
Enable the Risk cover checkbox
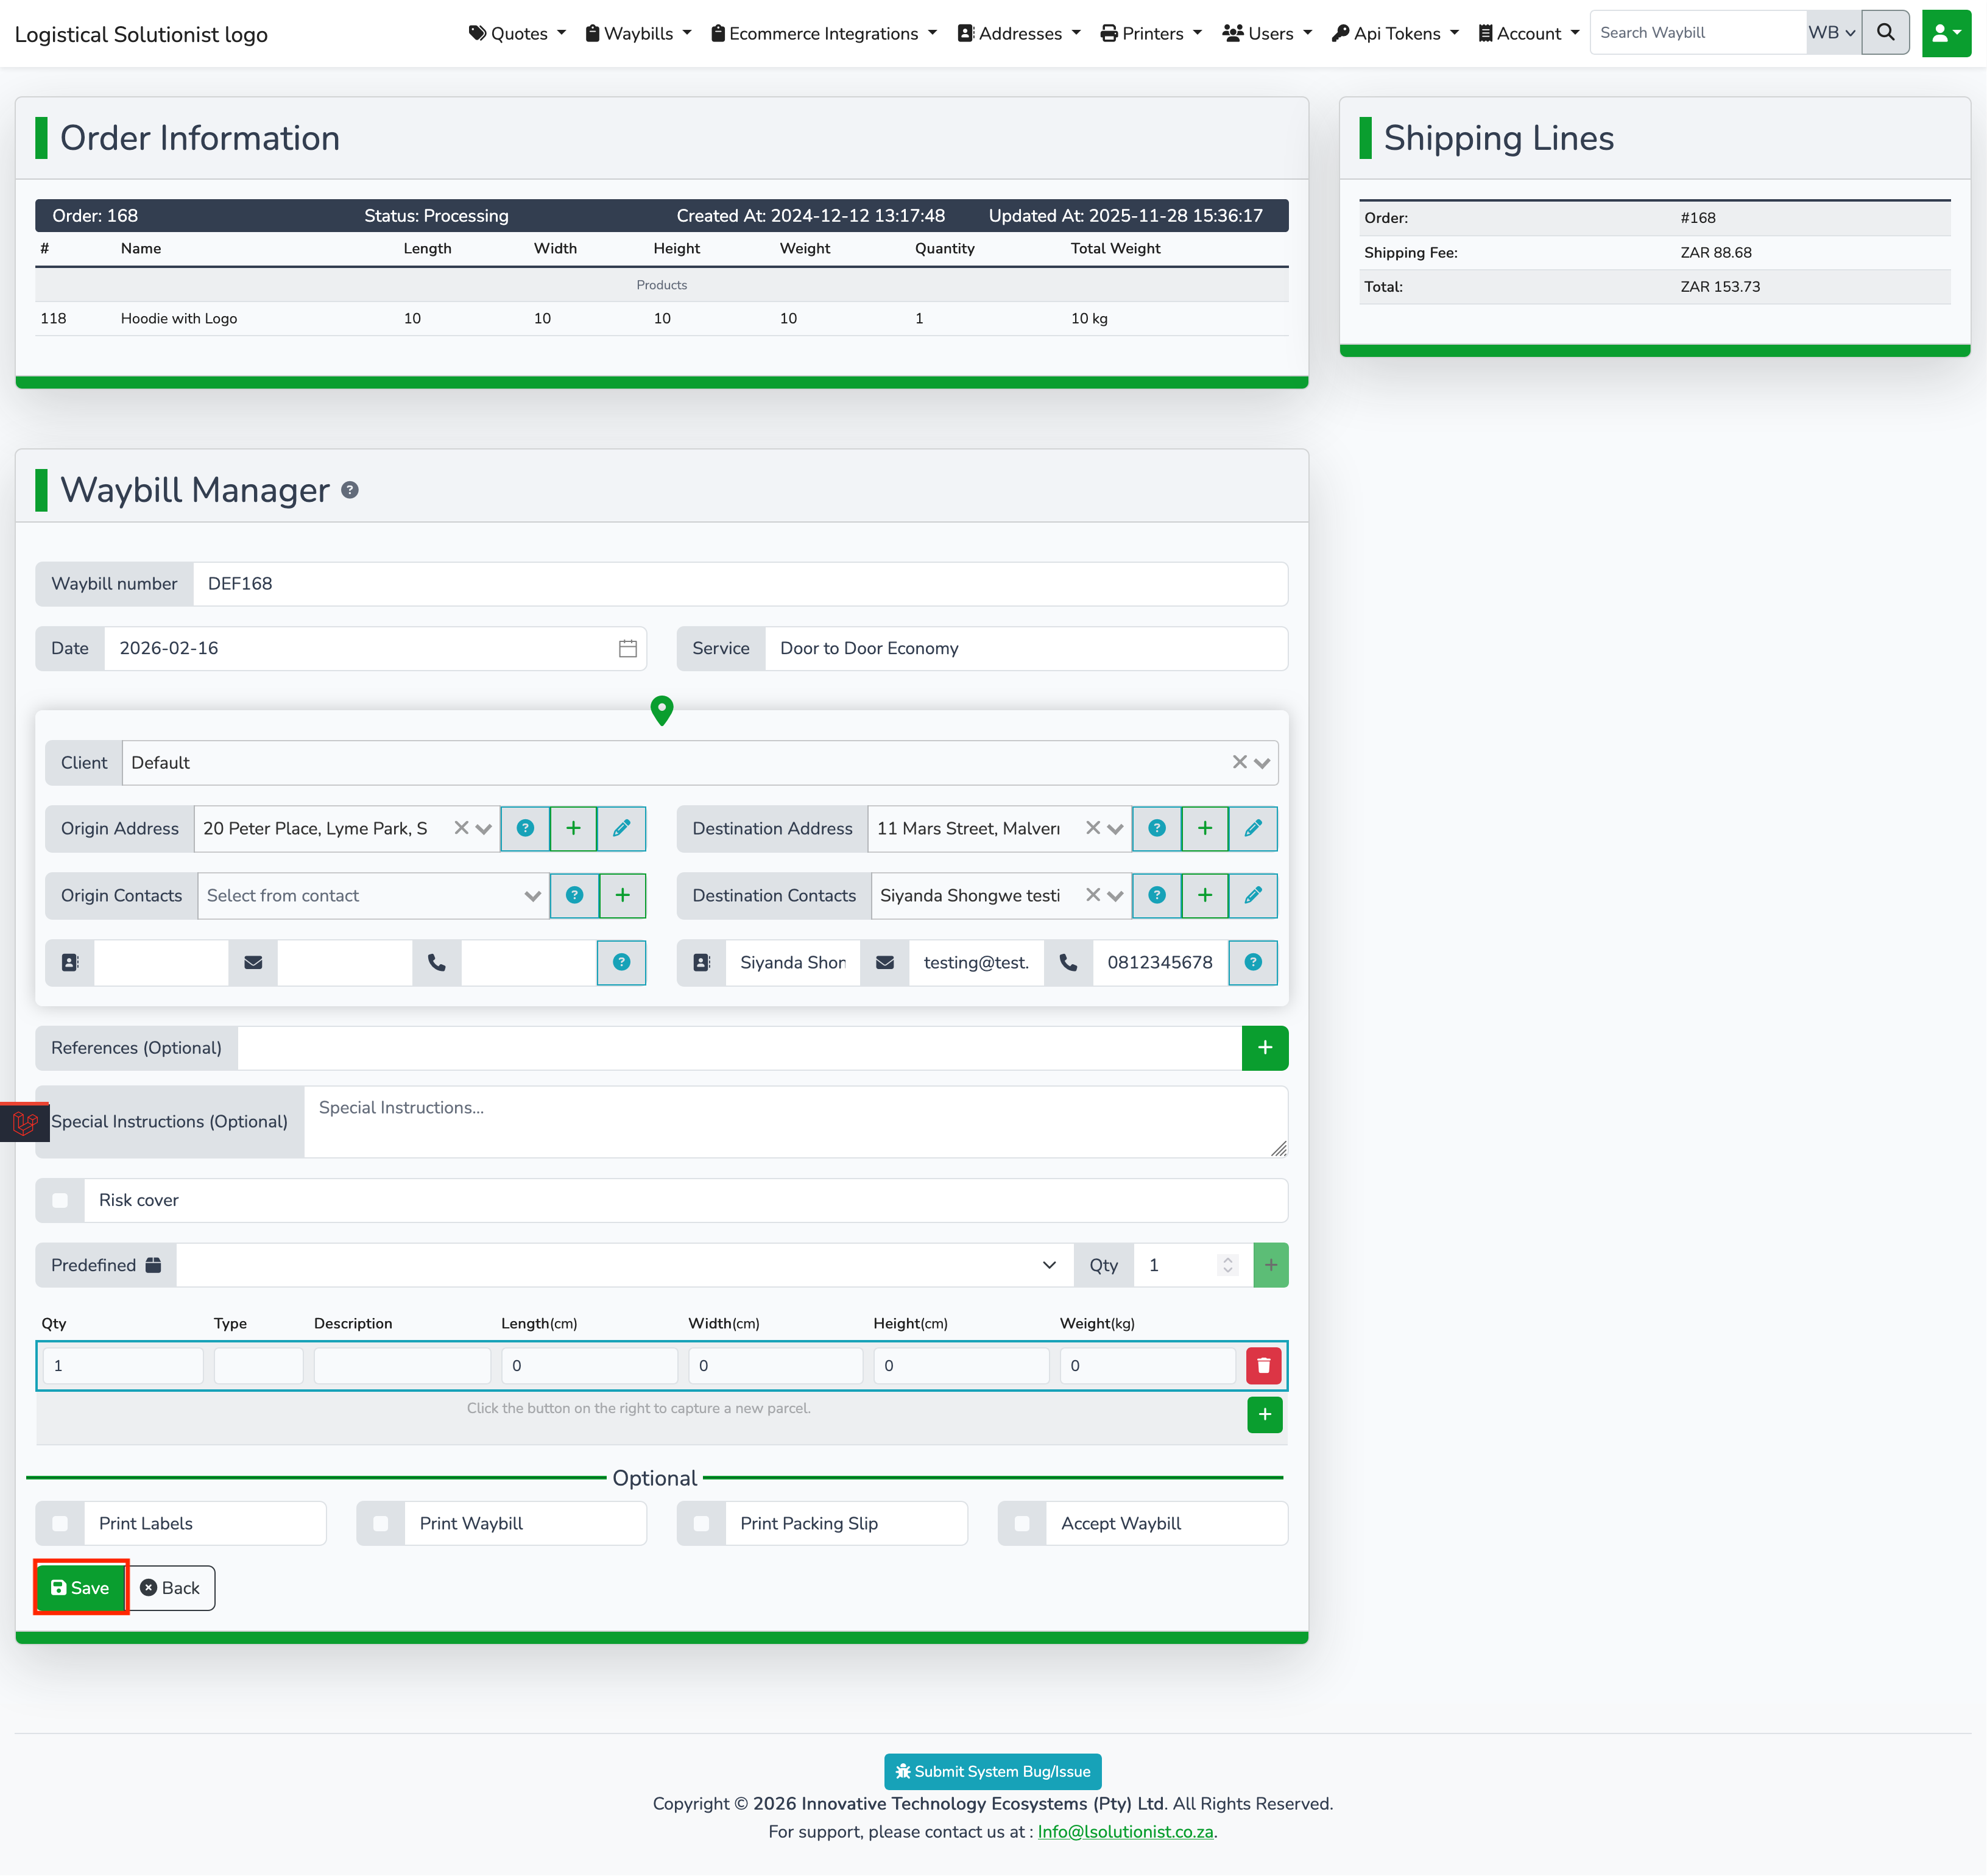[x=60, y=1200]
